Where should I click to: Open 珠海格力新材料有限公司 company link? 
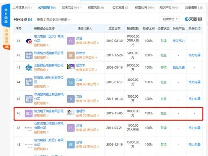[x=49, y=80]
